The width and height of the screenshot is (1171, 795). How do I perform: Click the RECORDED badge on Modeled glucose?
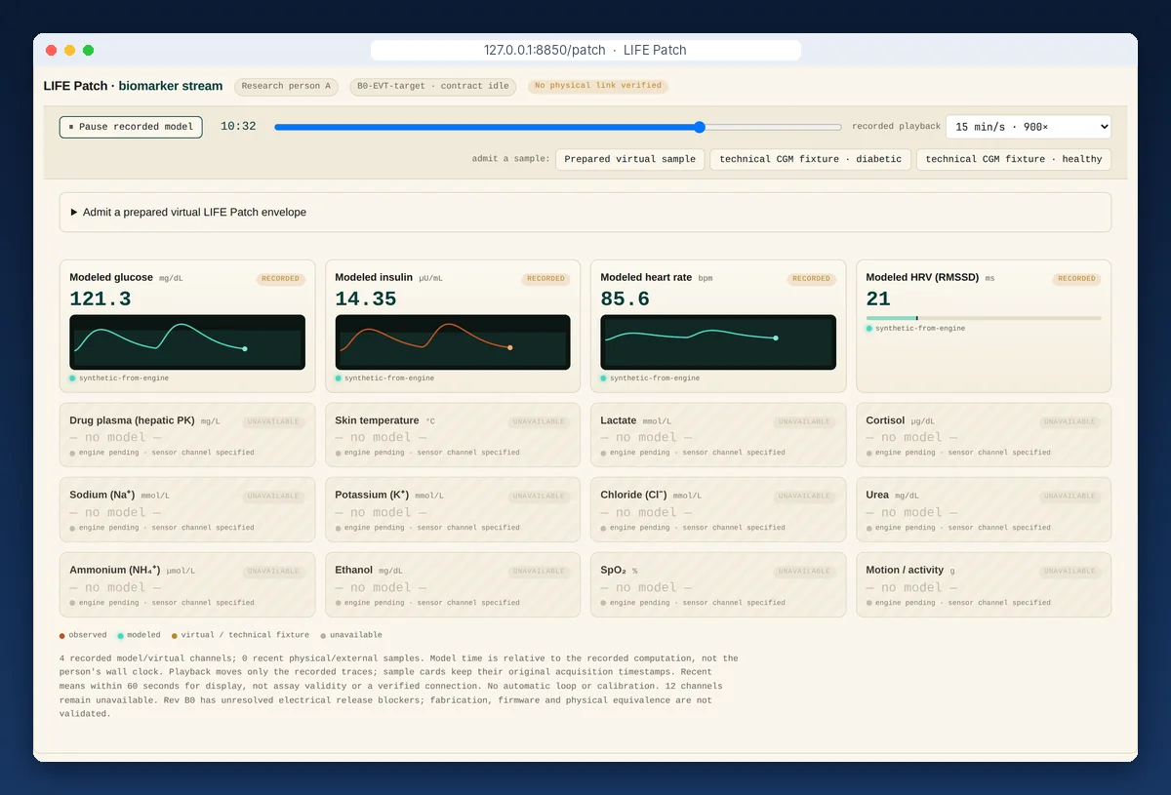[x=281, y=279]
